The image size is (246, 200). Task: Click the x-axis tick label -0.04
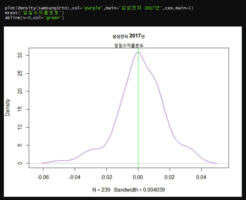[x=75, y=177]
